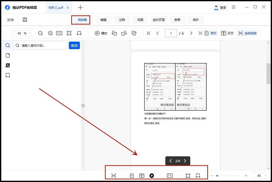272x182 pixels.
Task: Click the embedded screenshot in PDF page
Action: [175, 87]
